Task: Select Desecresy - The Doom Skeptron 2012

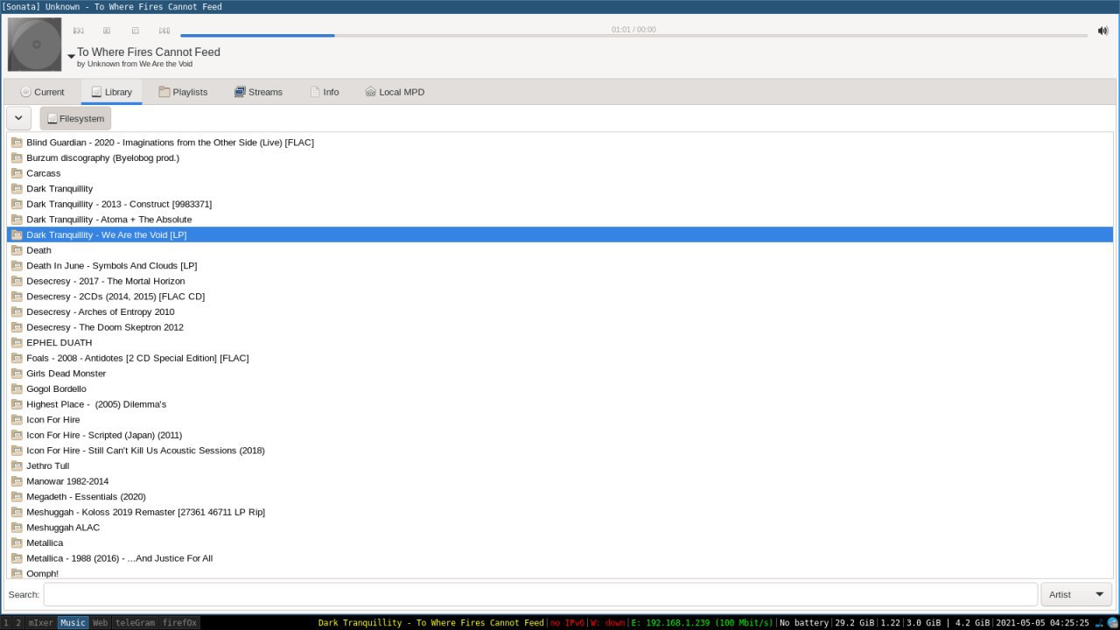Action: [x=560, y=327]
